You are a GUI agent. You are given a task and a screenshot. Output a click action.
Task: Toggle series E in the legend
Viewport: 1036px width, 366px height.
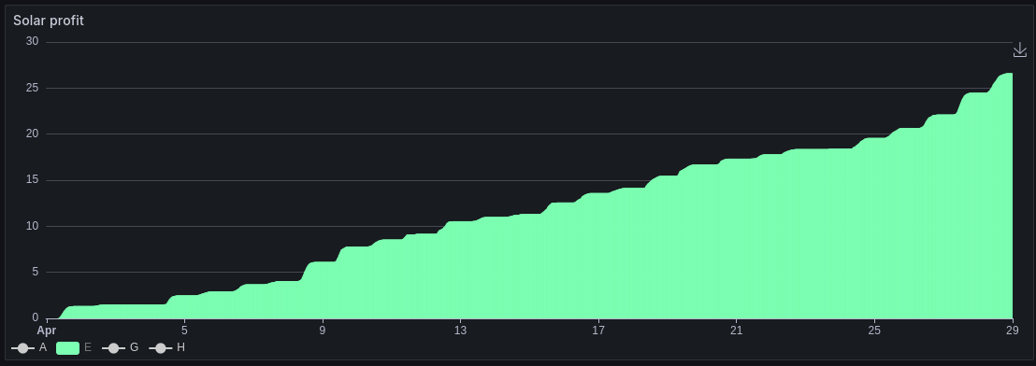click(x=74, y=347)
